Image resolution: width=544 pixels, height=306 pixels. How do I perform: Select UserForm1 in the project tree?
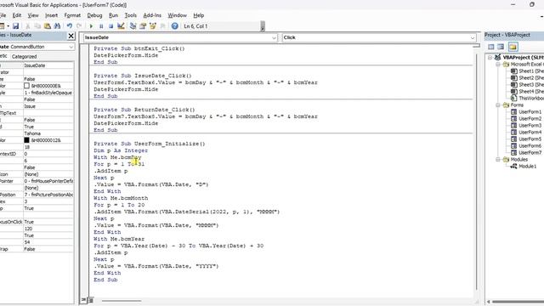[526, 111]
